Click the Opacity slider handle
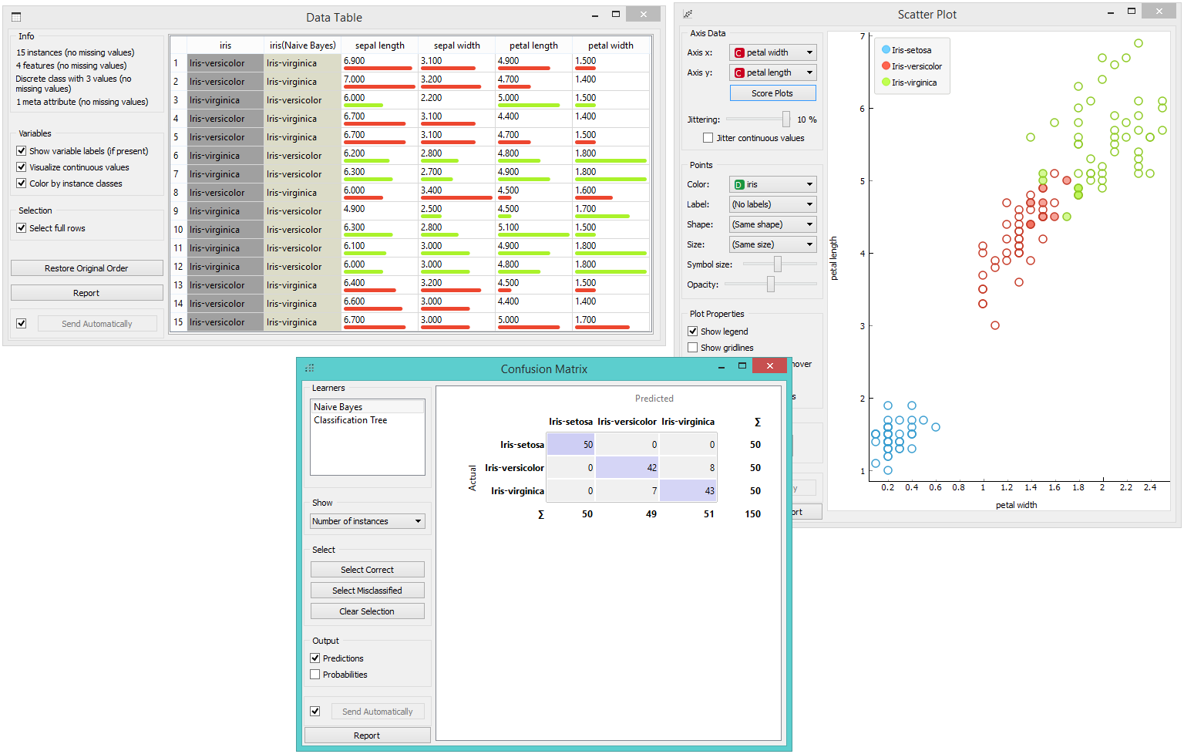 click(771, 284)
